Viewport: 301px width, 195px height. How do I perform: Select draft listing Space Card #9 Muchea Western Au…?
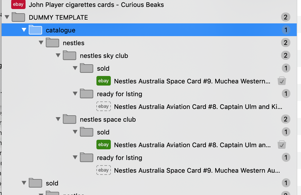pyautogui.click(x=197, y=170)
